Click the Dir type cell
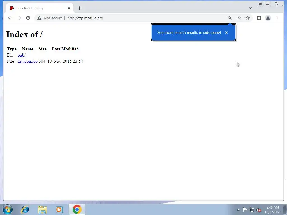Screen dimensions: 287x215 pyautogui.click(x=10, y=55)
